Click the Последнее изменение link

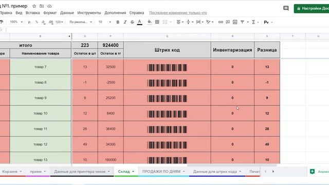tap(178, 13)
